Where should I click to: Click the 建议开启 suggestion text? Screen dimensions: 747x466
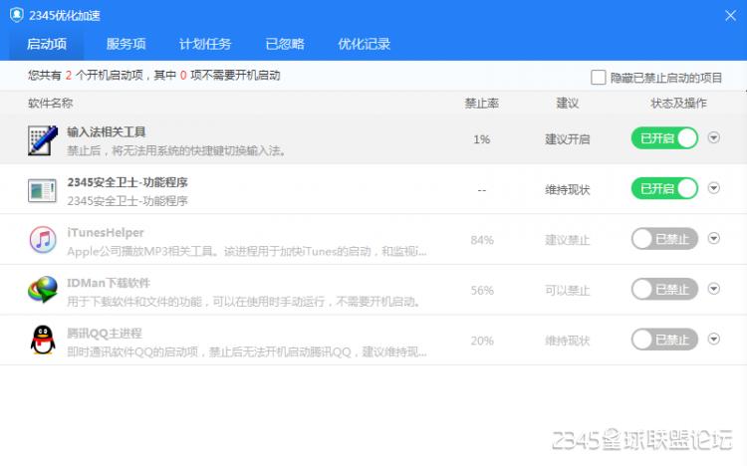(x=568, y=139)
